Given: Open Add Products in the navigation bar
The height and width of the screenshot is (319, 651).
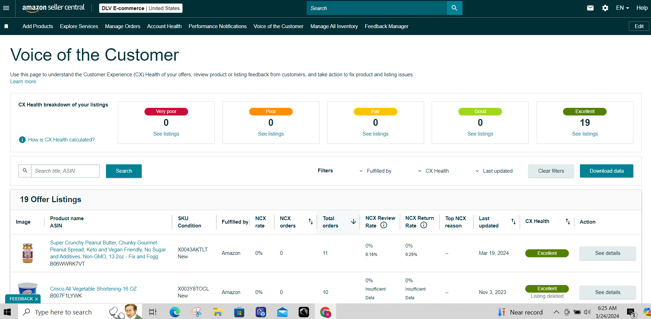Looking at the screenshot, I should 38,26.
